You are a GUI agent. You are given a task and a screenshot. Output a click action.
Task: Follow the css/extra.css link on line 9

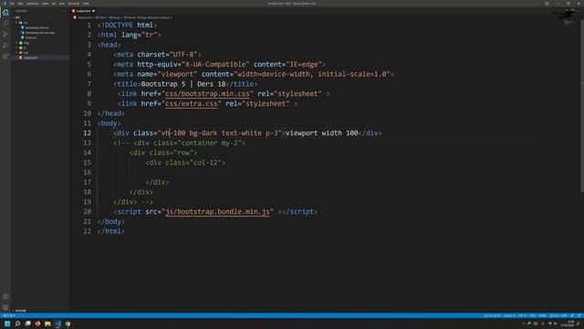click(192, 103)
